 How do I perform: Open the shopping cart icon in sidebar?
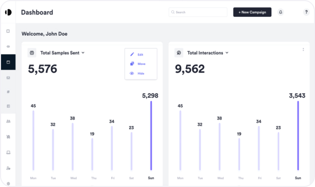pyautogui.click(x=8, y=137)
